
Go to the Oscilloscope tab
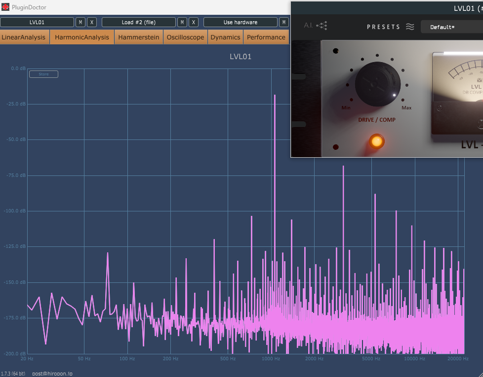[185, 37]
